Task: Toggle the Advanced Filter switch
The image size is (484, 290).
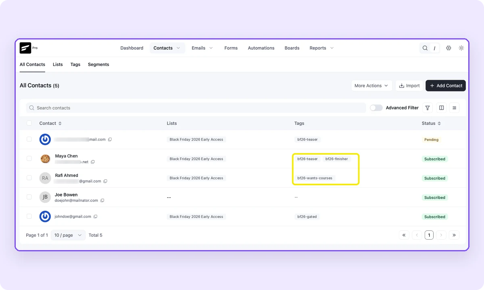Action: pyautogui.click(x=376, y=108)
